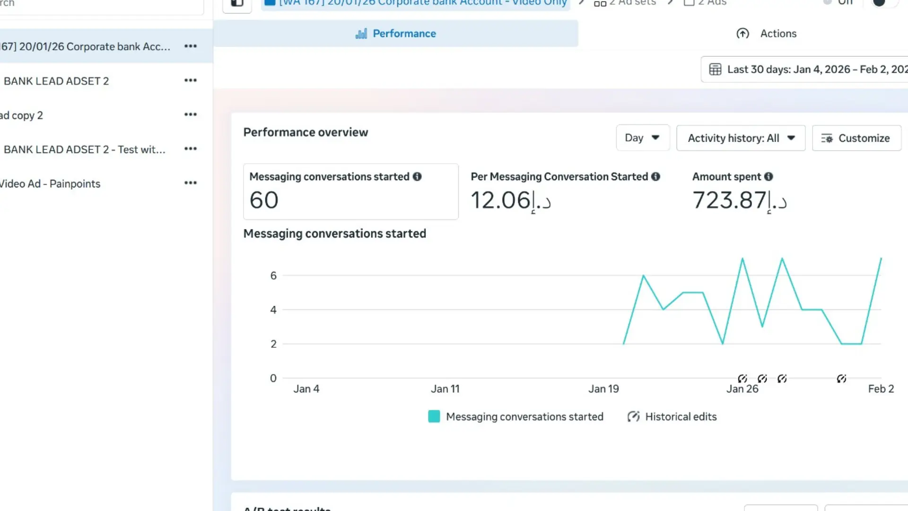Select the Messaging conversations started metric card

[x=350, y=191]
